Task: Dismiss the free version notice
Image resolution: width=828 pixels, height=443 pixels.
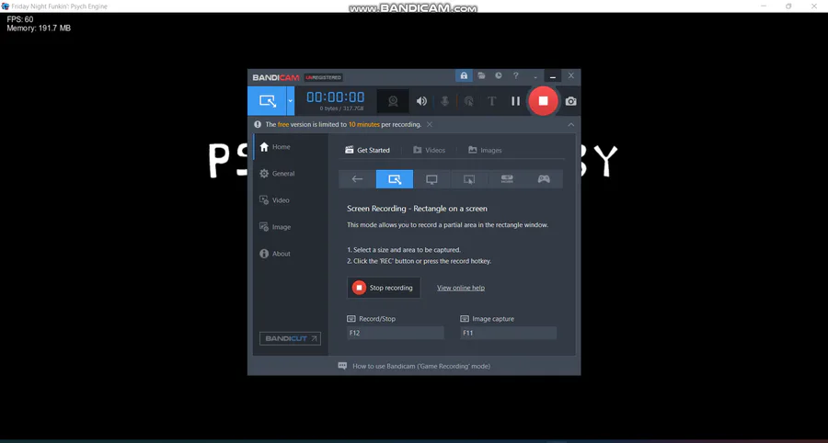Action: (x=430, y=124)
